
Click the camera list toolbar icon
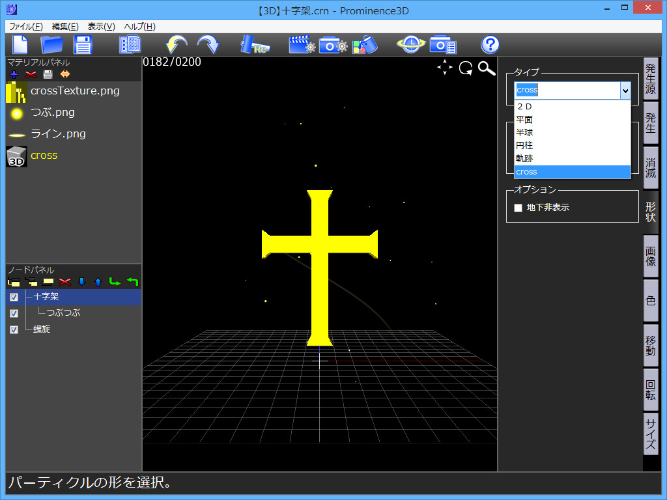pyautogui.click(x=443, y=45)
